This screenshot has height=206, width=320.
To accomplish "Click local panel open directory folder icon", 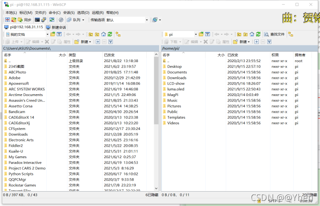I will [53, 34].
